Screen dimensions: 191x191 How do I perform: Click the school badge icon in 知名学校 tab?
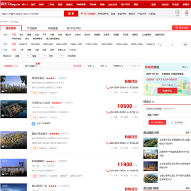point(68,28)
